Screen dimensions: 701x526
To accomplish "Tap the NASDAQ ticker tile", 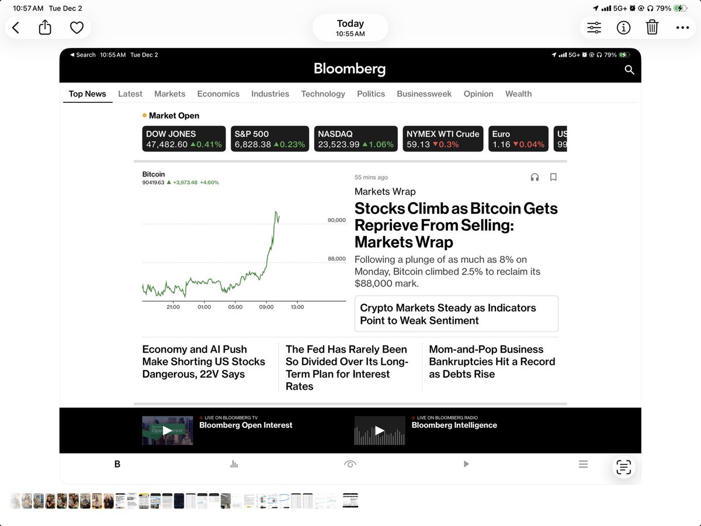I will (356, 139).
